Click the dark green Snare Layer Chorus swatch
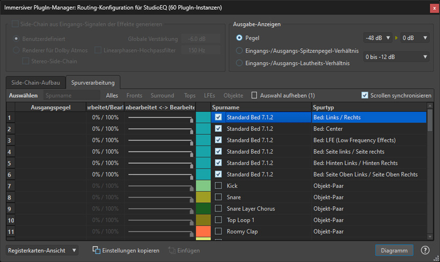The height and width of the screenshot is (262, 440). 203,209
